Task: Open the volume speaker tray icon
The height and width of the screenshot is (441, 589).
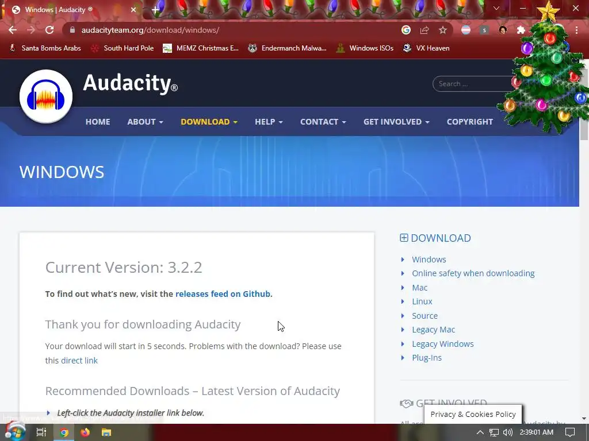Action: point(507,432)
